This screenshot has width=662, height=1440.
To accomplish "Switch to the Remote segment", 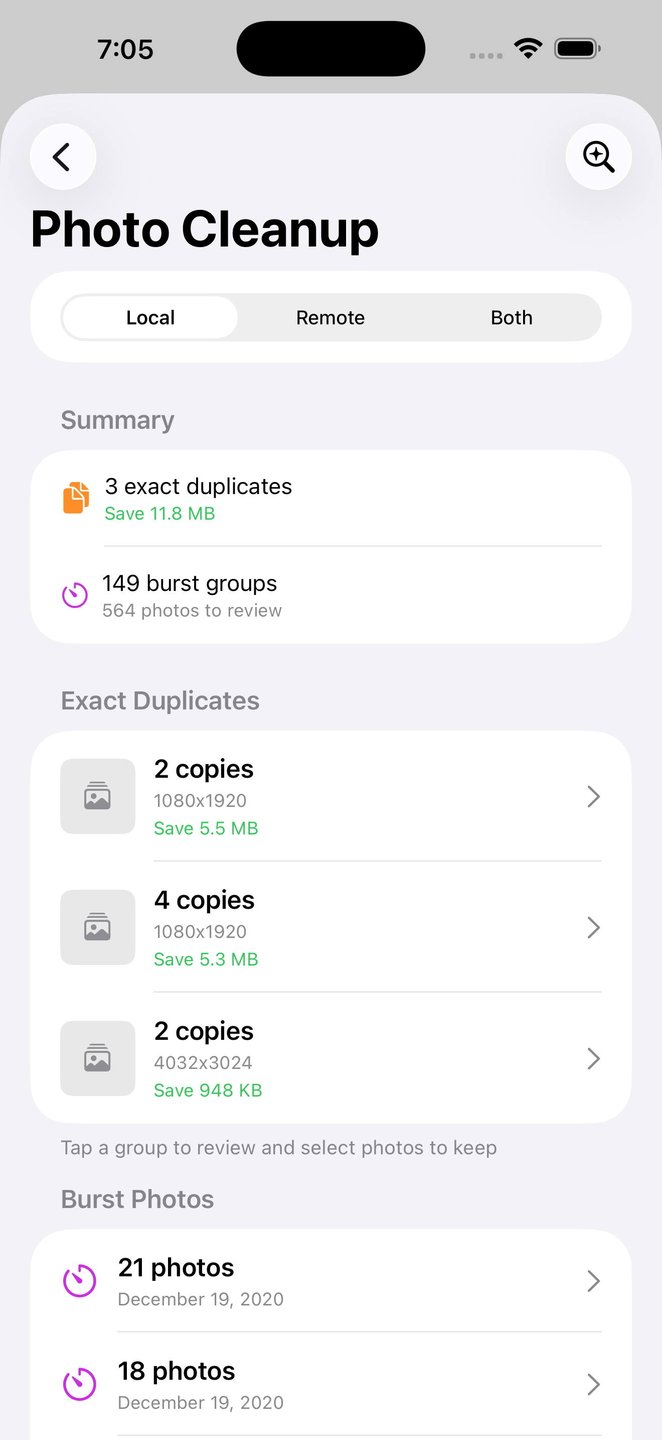I will tap(330, 317).
